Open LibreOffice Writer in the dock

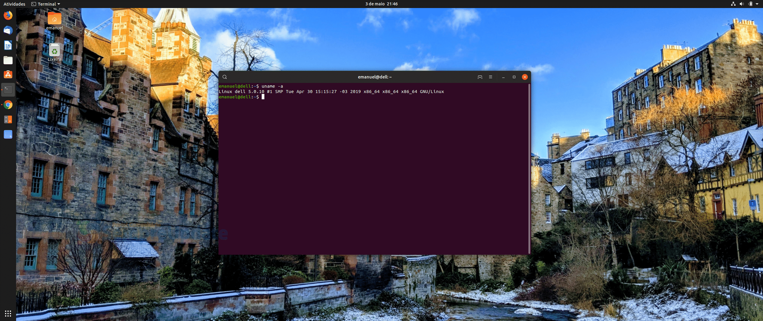click(8, 45)
